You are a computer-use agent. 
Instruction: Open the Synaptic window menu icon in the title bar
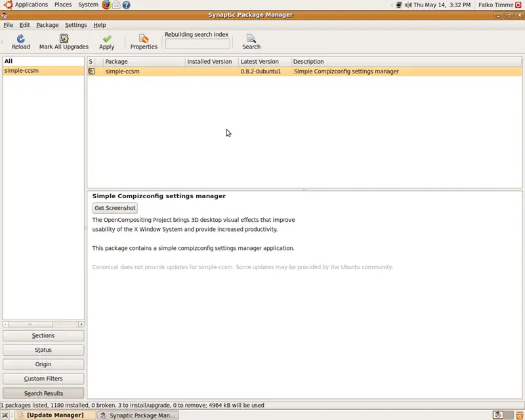point(4,15)
